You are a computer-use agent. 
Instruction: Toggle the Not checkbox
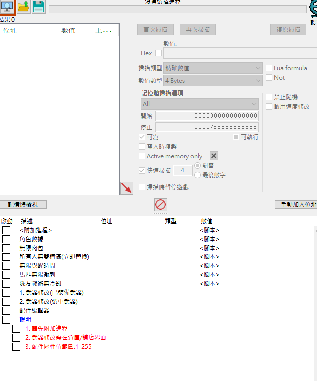coord(269,78)
